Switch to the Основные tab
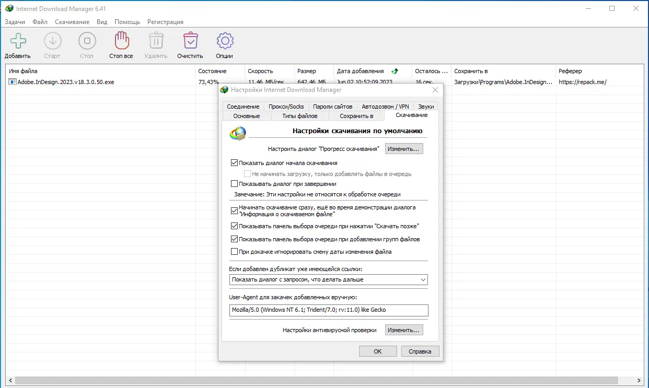 point(246,116)
